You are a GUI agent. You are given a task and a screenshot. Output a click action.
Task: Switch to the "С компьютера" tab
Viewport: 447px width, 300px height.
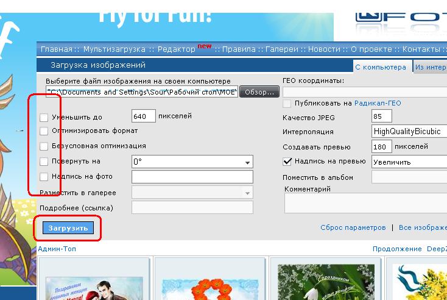380,67
